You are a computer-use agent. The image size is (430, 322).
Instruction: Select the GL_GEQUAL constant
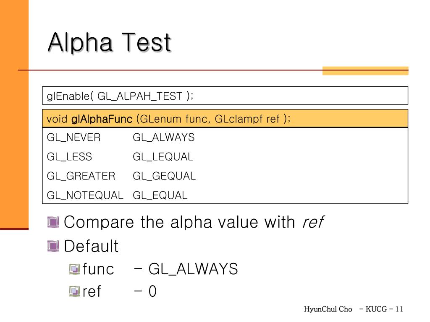(x=164, y=176)
